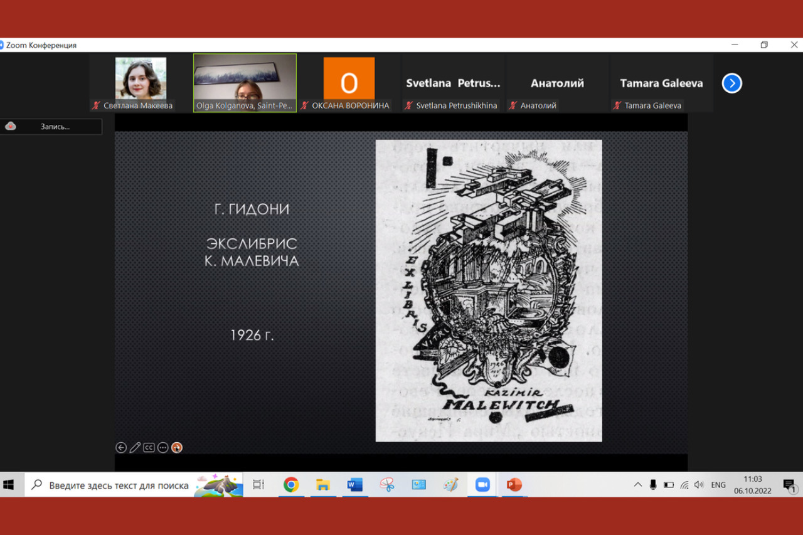803x535 pixels.
Task: Open more slide show options
Action: (163, 447)
